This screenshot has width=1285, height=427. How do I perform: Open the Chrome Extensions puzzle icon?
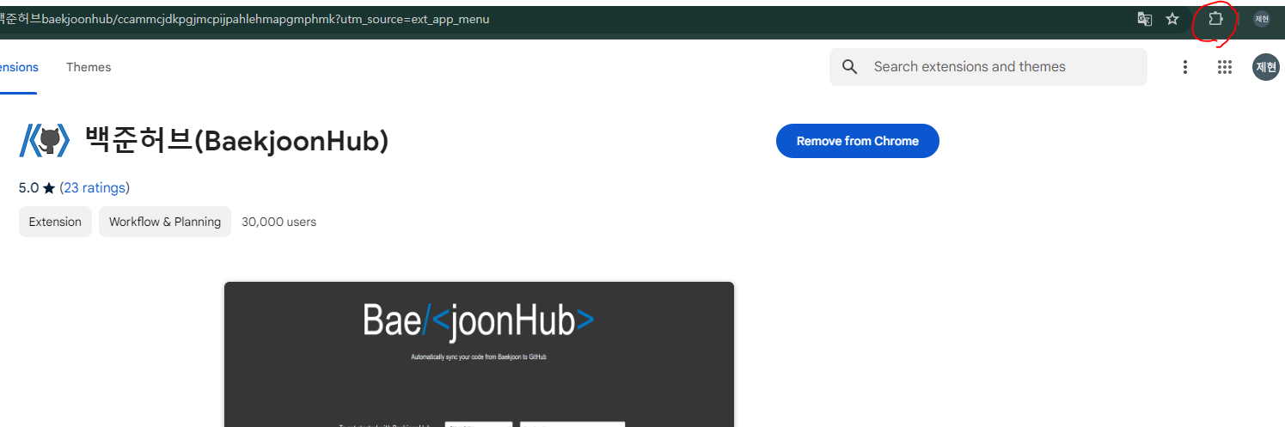pos(1215,18)
